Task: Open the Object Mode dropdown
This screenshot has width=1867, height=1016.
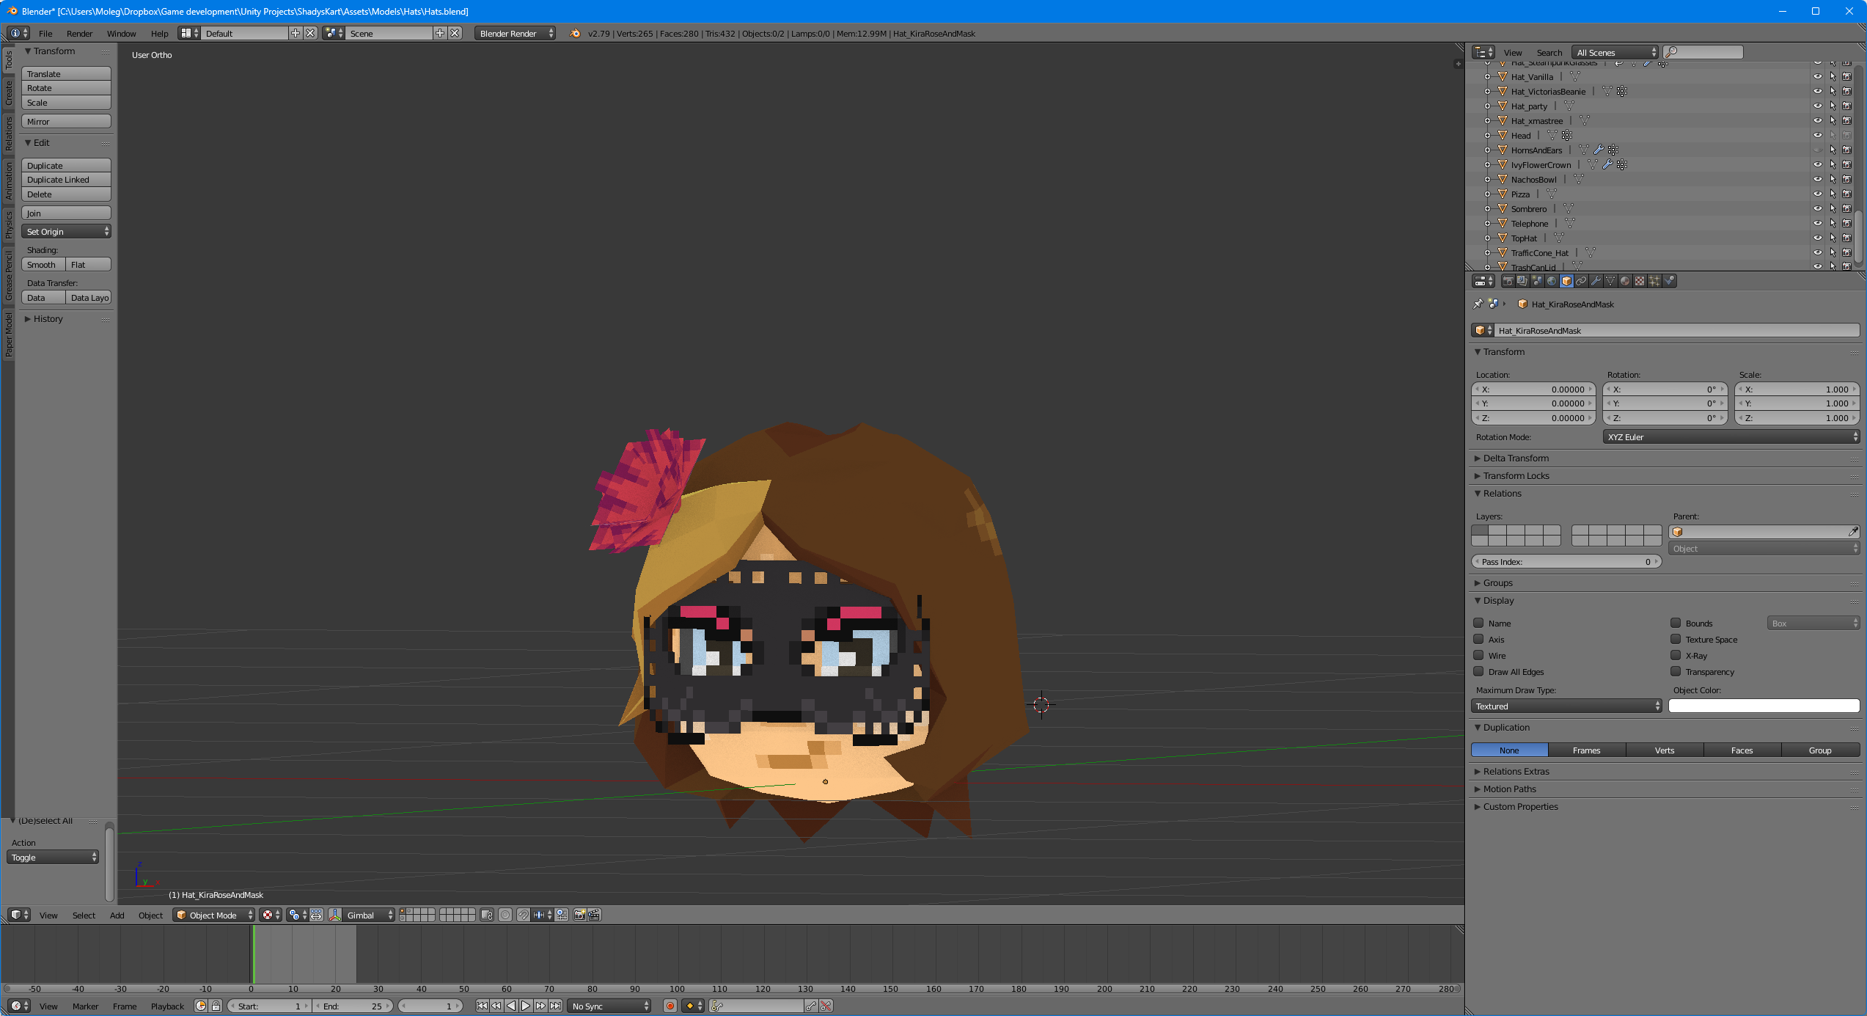Action: [213, 915]
